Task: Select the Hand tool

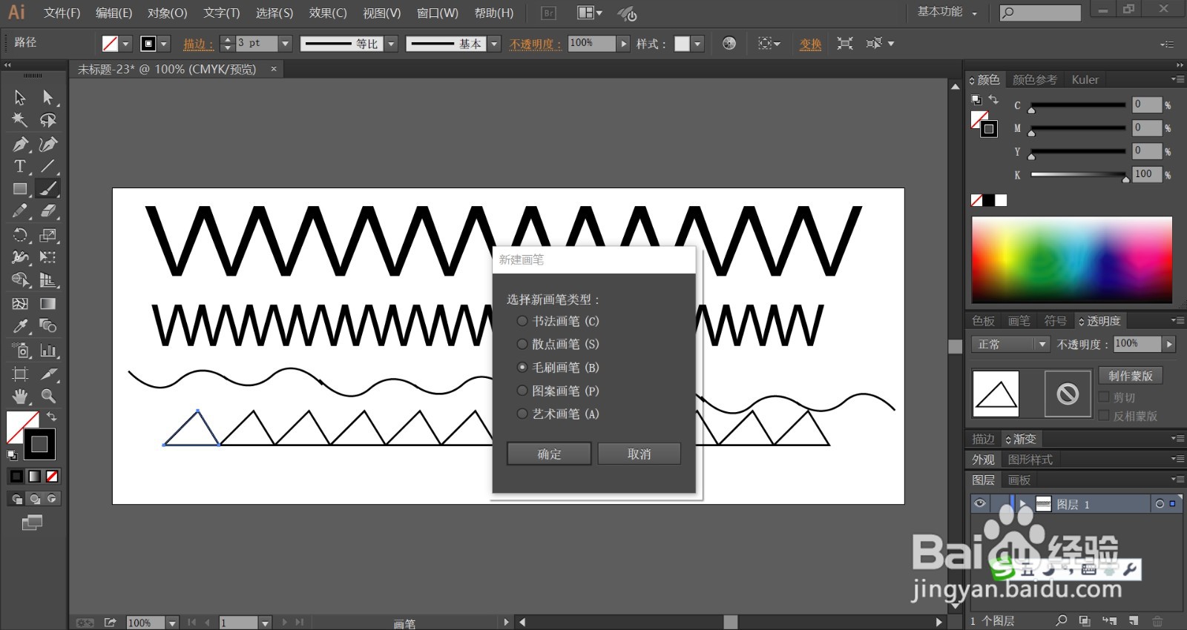Action: pos(20,396)
